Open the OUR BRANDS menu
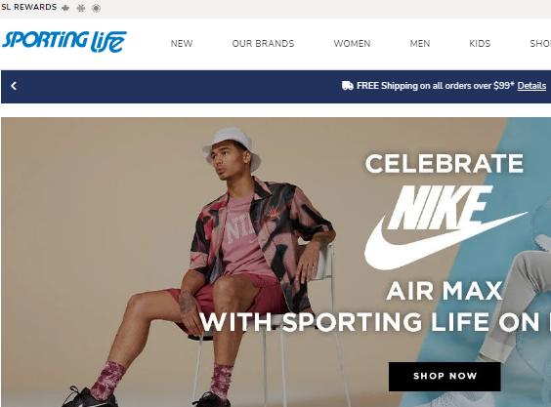The image size is (551, 407). pyautogui.click(x=263, y=44)
